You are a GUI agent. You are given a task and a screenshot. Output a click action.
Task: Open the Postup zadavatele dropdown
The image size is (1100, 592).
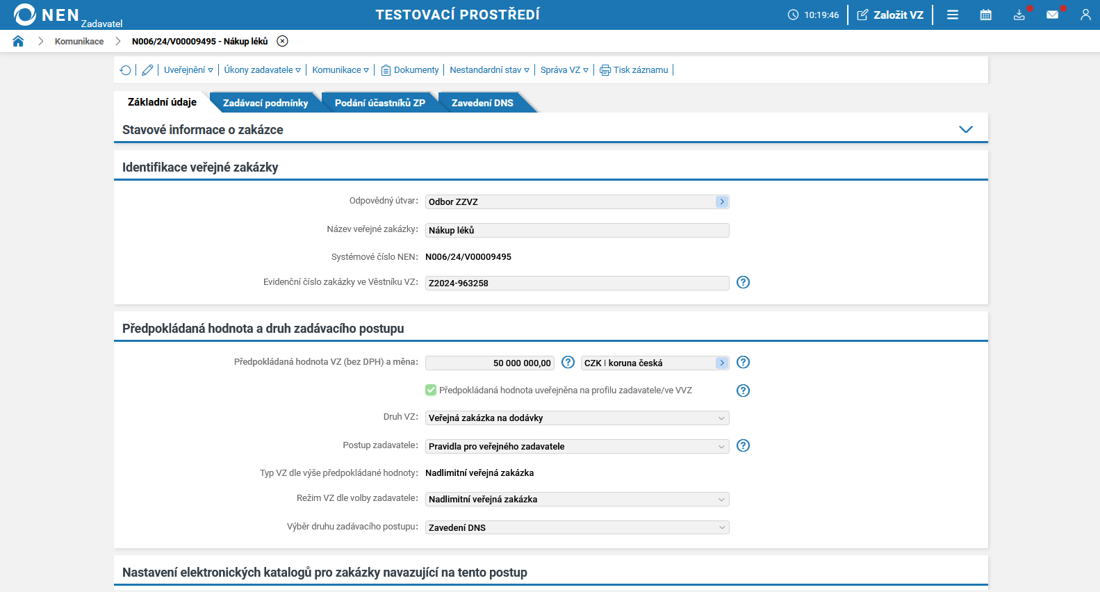click(577, 446)
